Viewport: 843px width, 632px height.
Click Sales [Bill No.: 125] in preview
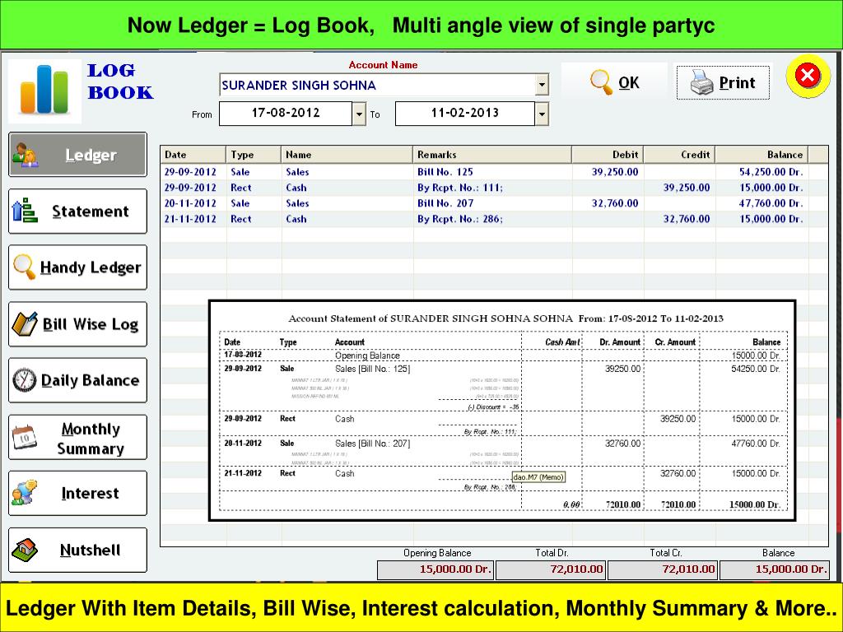[x=372, y=369]
